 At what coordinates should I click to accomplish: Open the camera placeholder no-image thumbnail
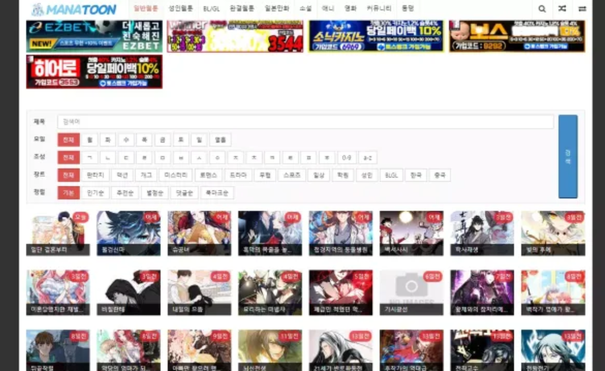point(411,287)
